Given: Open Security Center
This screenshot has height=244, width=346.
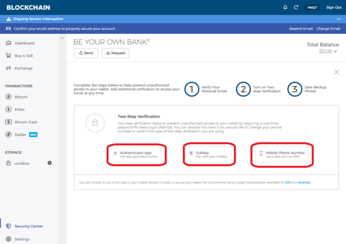Looking at the screenshot, I should coord(29,226).
